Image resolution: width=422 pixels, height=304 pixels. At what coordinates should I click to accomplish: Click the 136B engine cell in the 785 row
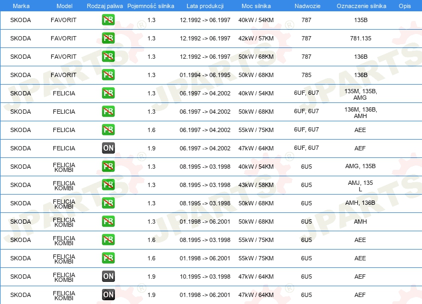(360, 75)
